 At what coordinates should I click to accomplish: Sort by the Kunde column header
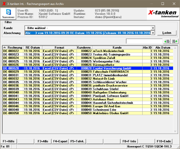click(117, 47)
